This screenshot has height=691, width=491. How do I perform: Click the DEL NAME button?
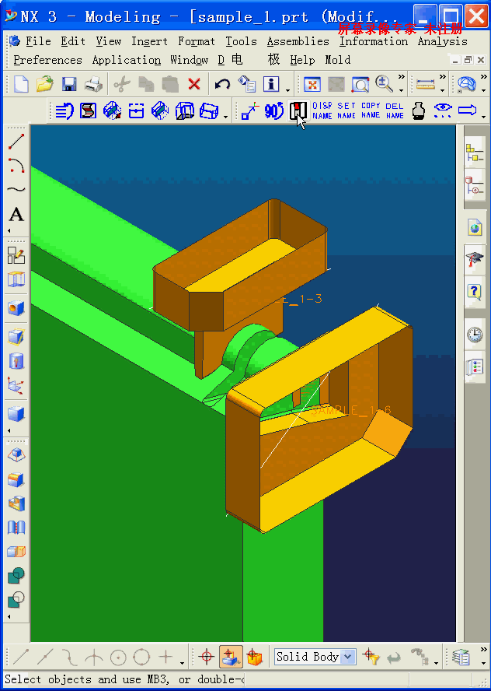click(395, 110)
